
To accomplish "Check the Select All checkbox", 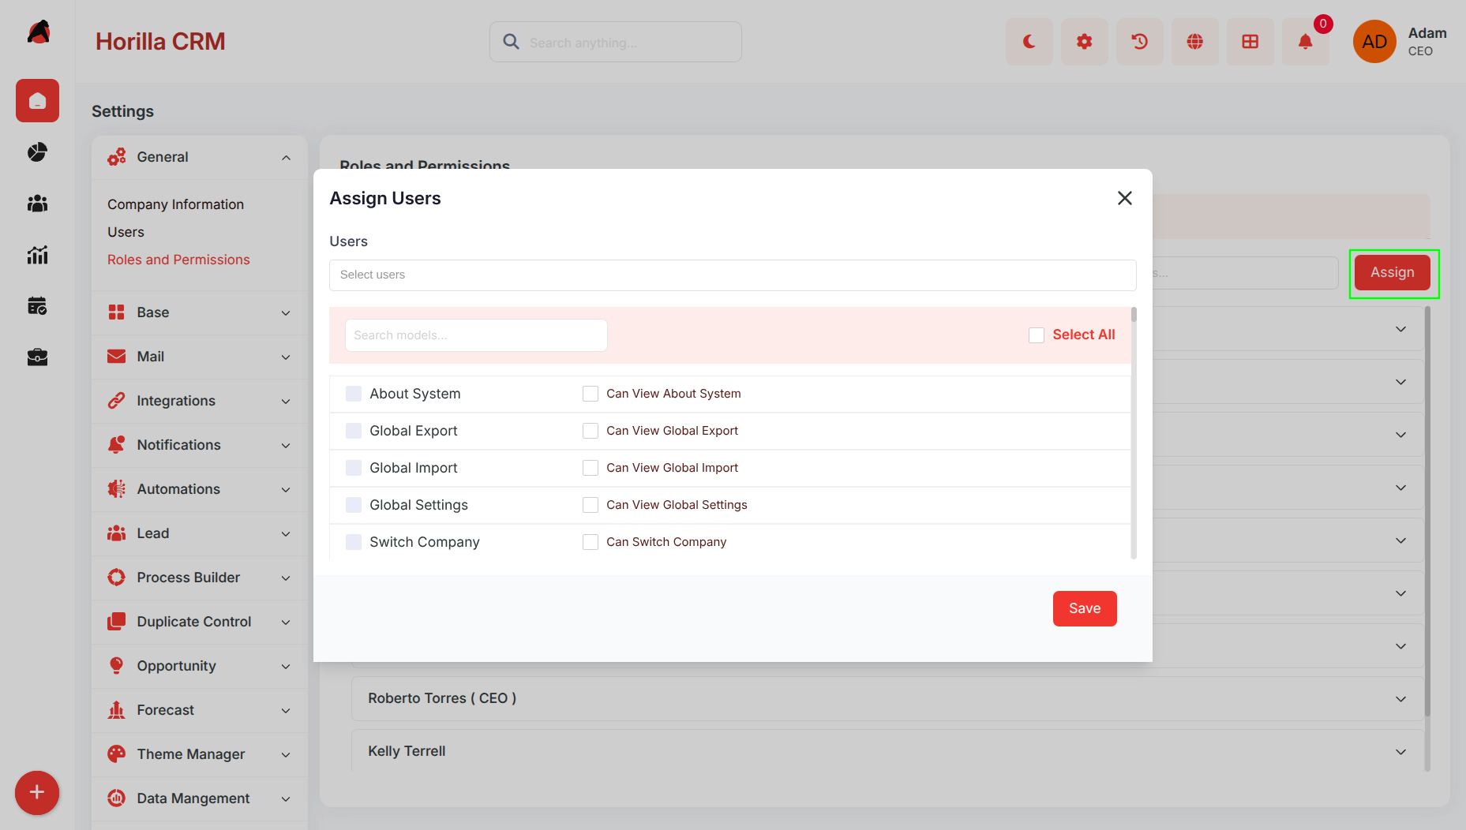I will click(1037, 335).
